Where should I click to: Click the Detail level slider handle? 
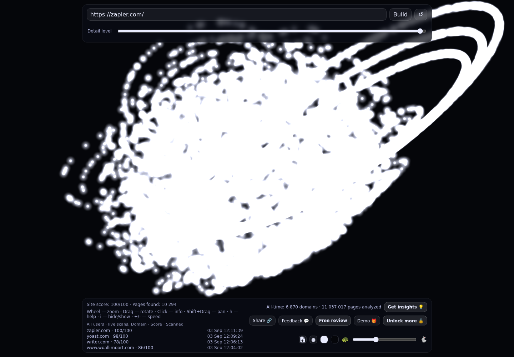click(420, 31)
